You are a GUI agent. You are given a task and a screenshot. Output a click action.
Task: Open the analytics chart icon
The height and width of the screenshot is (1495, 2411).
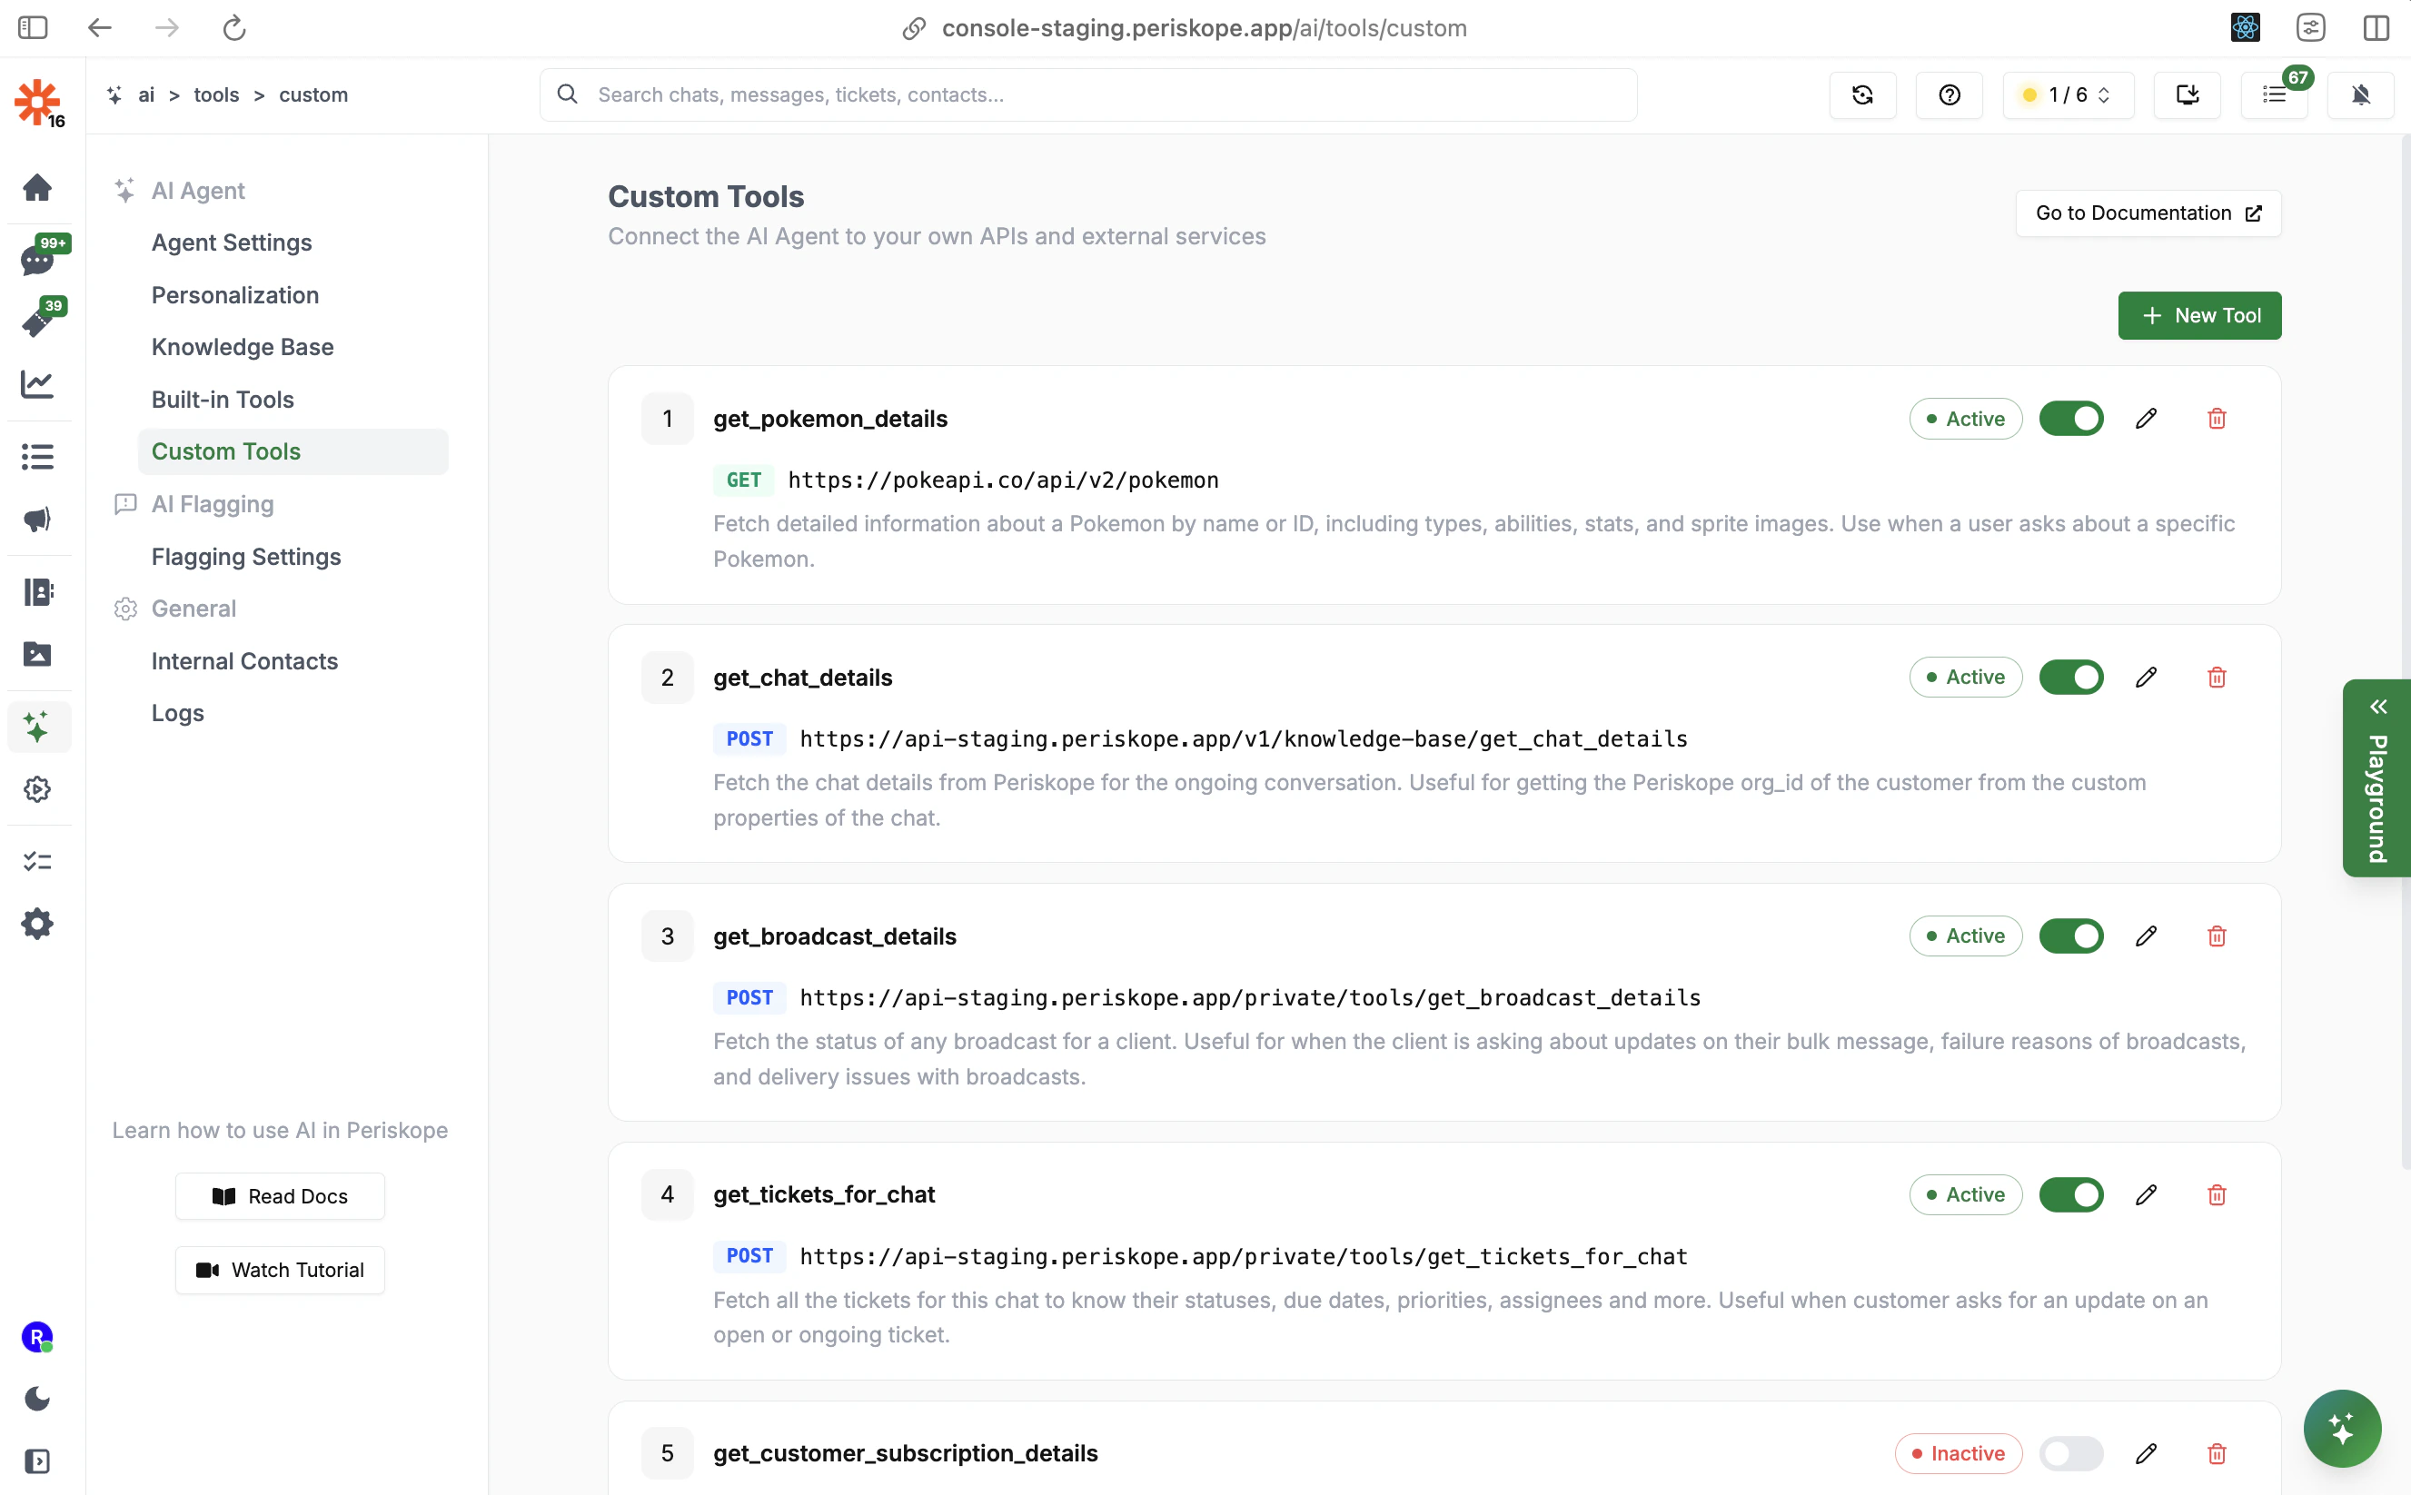[37, 383]
